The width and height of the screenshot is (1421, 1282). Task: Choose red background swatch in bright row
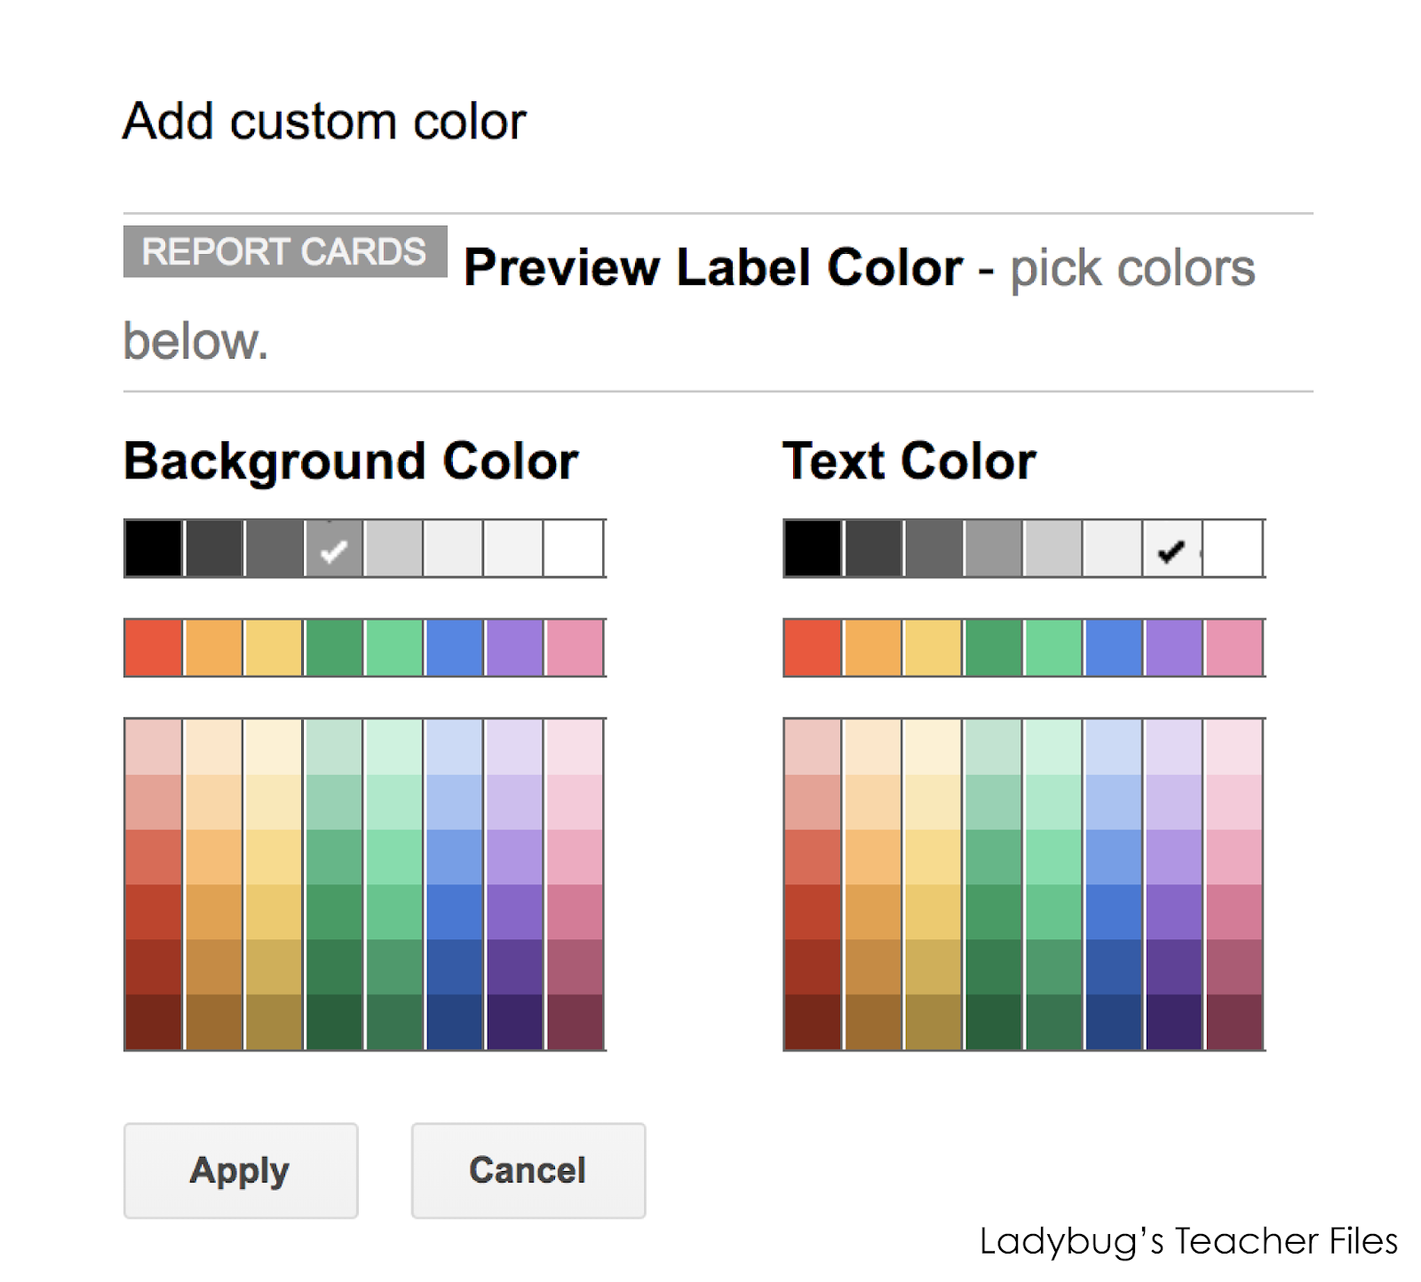click(154, 648)
